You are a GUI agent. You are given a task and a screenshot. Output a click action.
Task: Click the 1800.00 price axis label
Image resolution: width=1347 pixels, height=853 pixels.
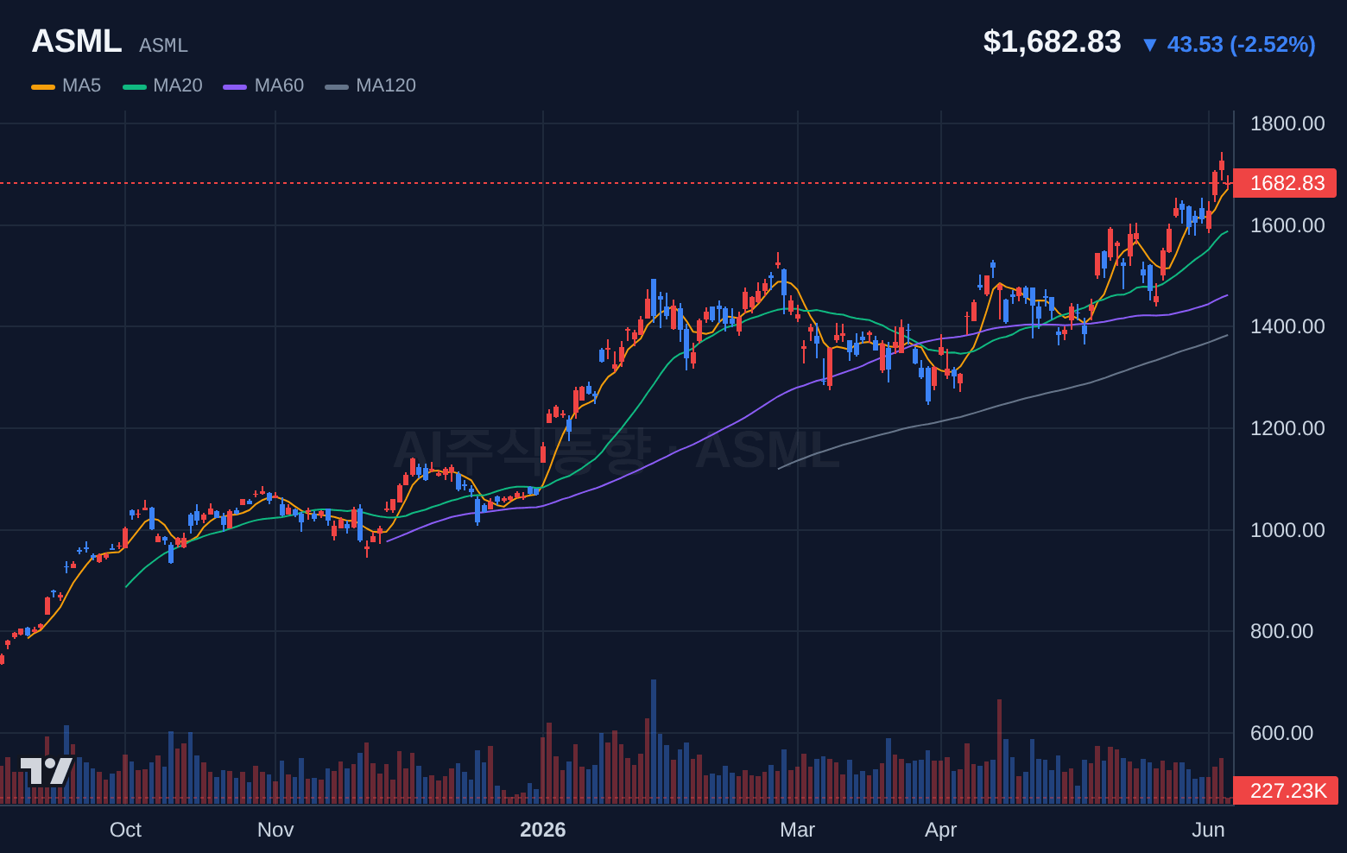click(x=1287, y=123)
